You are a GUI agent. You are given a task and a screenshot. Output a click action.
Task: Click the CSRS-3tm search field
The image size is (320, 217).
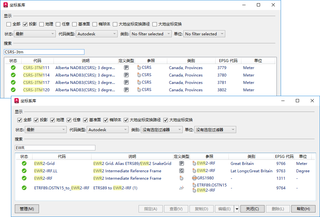coord(44,52)
